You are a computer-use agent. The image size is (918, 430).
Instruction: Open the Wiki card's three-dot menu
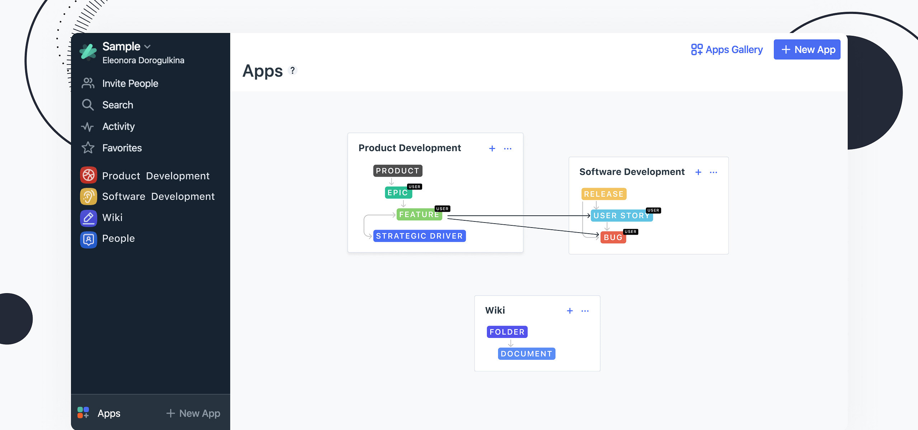[x=585, y=311]
